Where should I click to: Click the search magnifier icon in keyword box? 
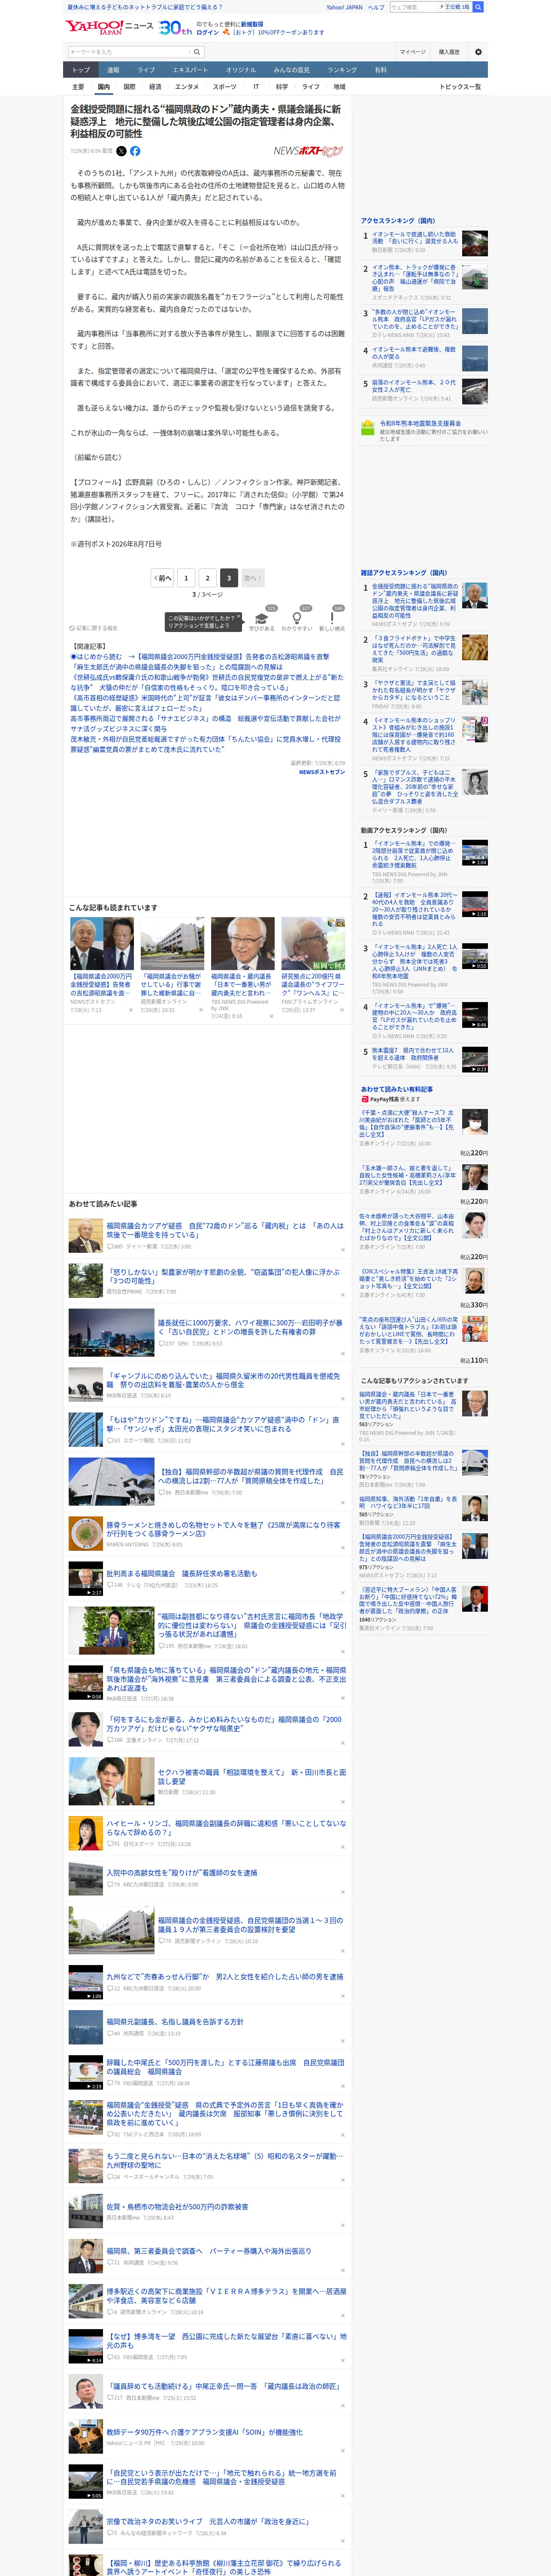(x=196, y=52)
